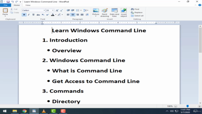Viewport: 202px width, 114px height.
Task: Save the document from the quick access toolbar
Action: tap(8, 2)
